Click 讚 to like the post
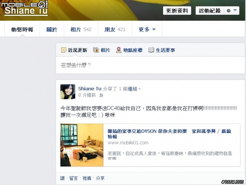246x185 pixels. (x=62, y=178)
